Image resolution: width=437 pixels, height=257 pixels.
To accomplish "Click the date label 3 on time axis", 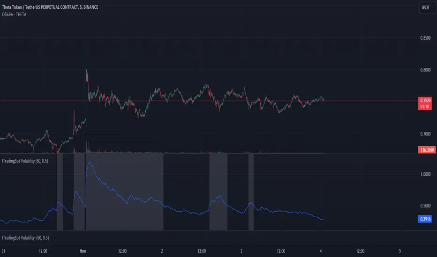I will [241, 251].
